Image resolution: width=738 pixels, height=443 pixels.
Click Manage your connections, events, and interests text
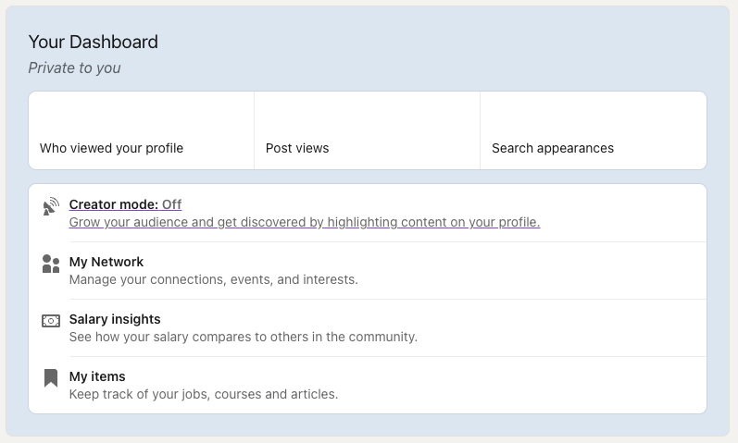214,279
